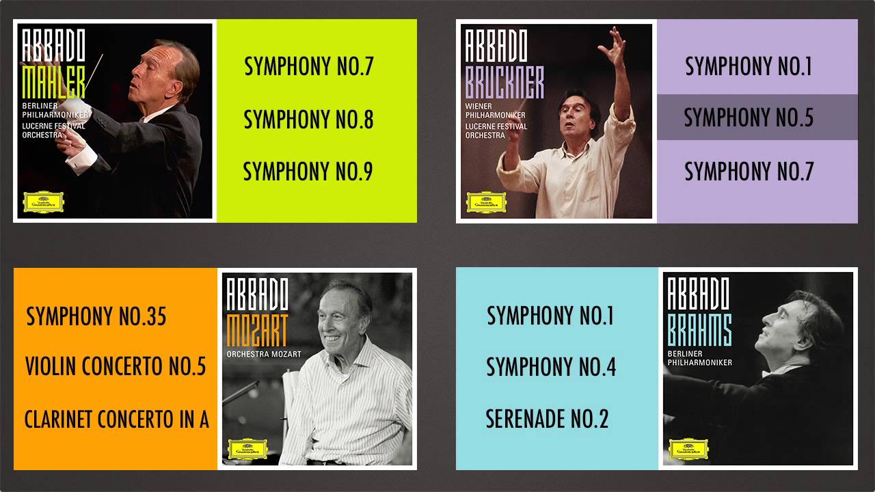Open the Abbado Mahler album cover
The width and height of the screenshot is (875, 492).
(x=115, y=121)
